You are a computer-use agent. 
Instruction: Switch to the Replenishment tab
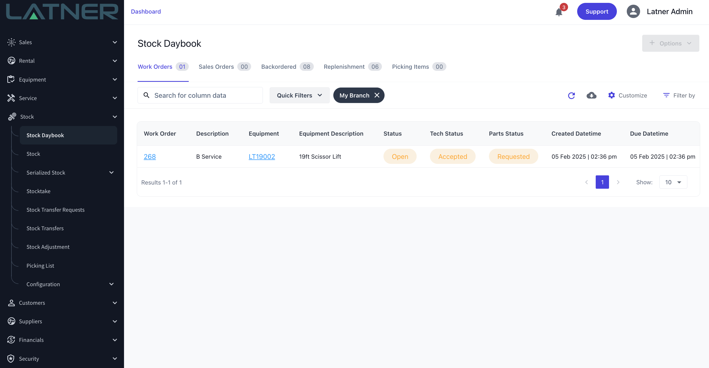(x=344, y=67)
